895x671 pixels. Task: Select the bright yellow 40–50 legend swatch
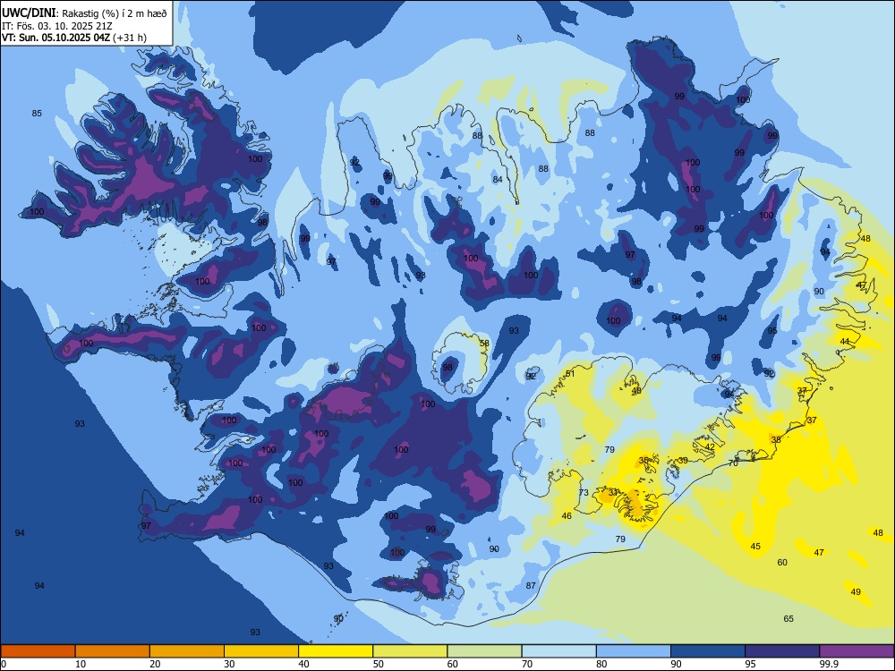tap(336, 651)
